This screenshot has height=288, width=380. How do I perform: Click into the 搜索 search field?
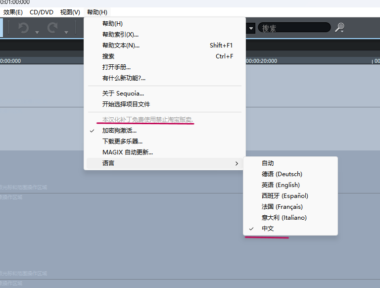[x=294, y=28]
